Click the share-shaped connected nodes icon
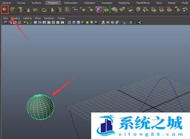190x139 pixels. coord(140,23)
